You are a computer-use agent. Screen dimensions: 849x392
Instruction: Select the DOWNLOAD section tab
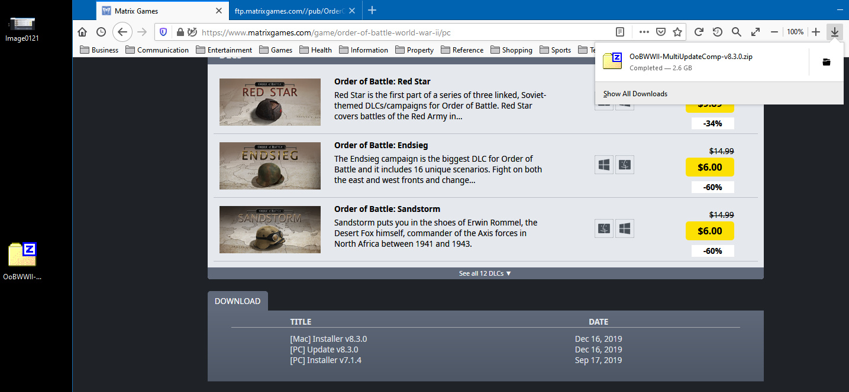237,301
